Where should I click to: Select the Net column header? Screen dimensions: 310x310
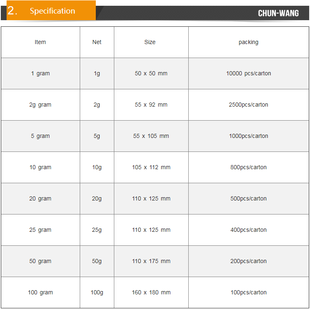(x=97, y=42)
